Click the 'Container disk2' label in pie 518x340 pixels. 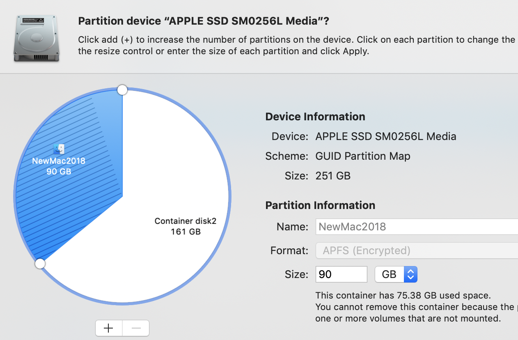tap(186, 221)
